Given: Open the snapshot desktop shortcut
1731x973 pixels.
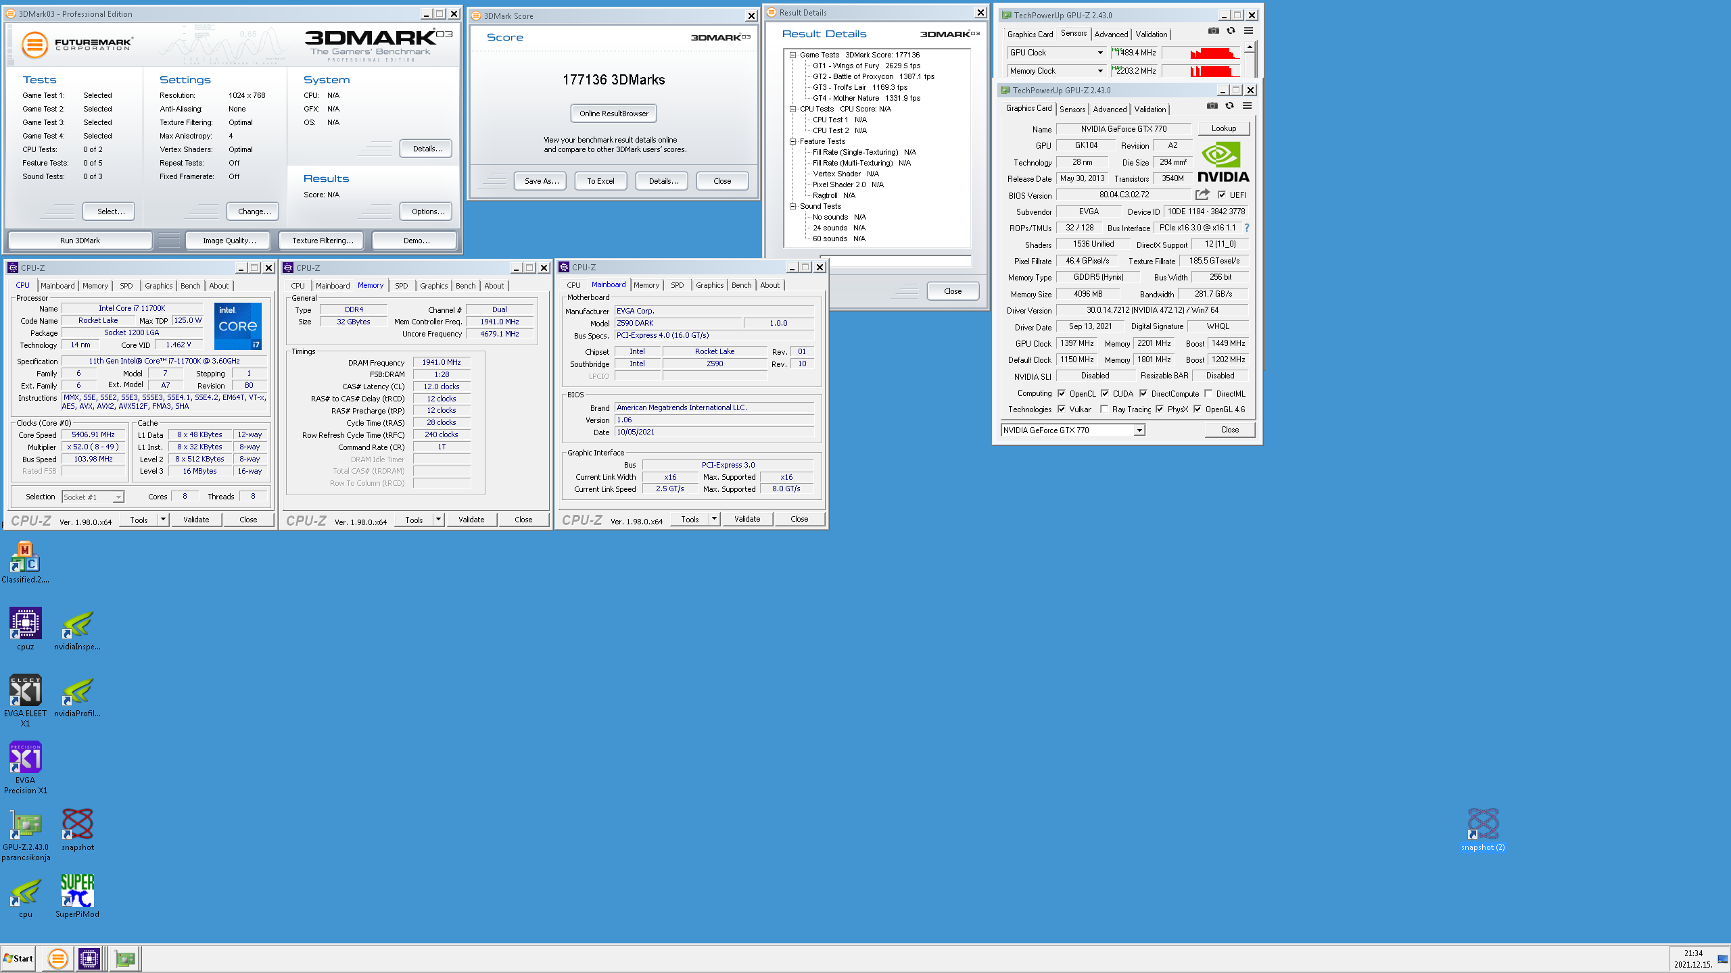Looking at the screenshot, I should point(78,830).
